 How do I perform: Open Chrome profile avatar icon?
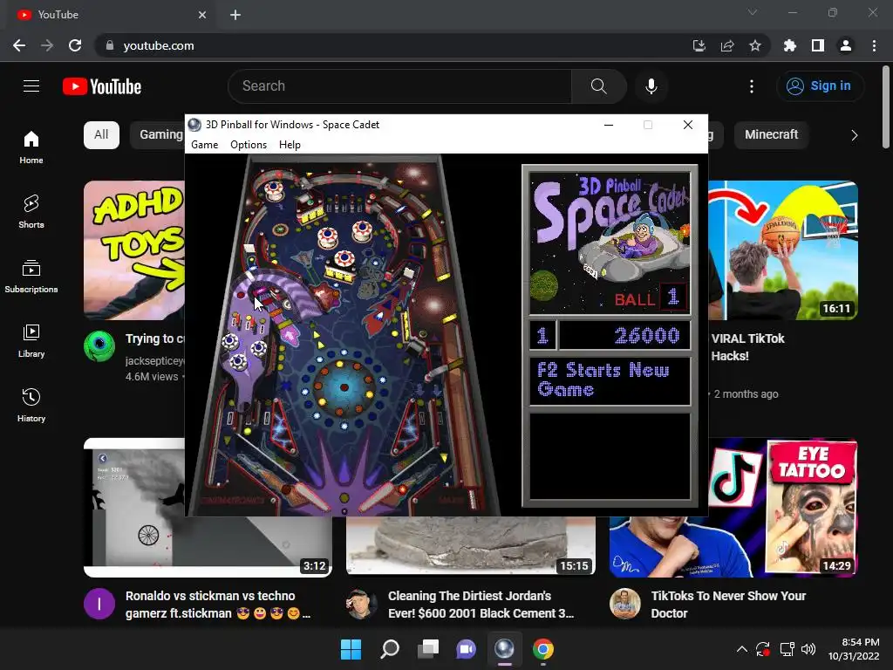coord(846,45)
